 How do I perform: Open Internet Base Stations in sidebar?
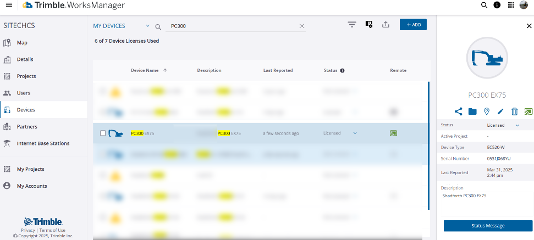tap(43, 143)
